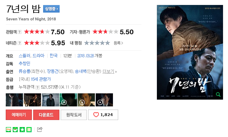
Task: Click the 누적관객 help question mark
Action: [x=37, y=87]
